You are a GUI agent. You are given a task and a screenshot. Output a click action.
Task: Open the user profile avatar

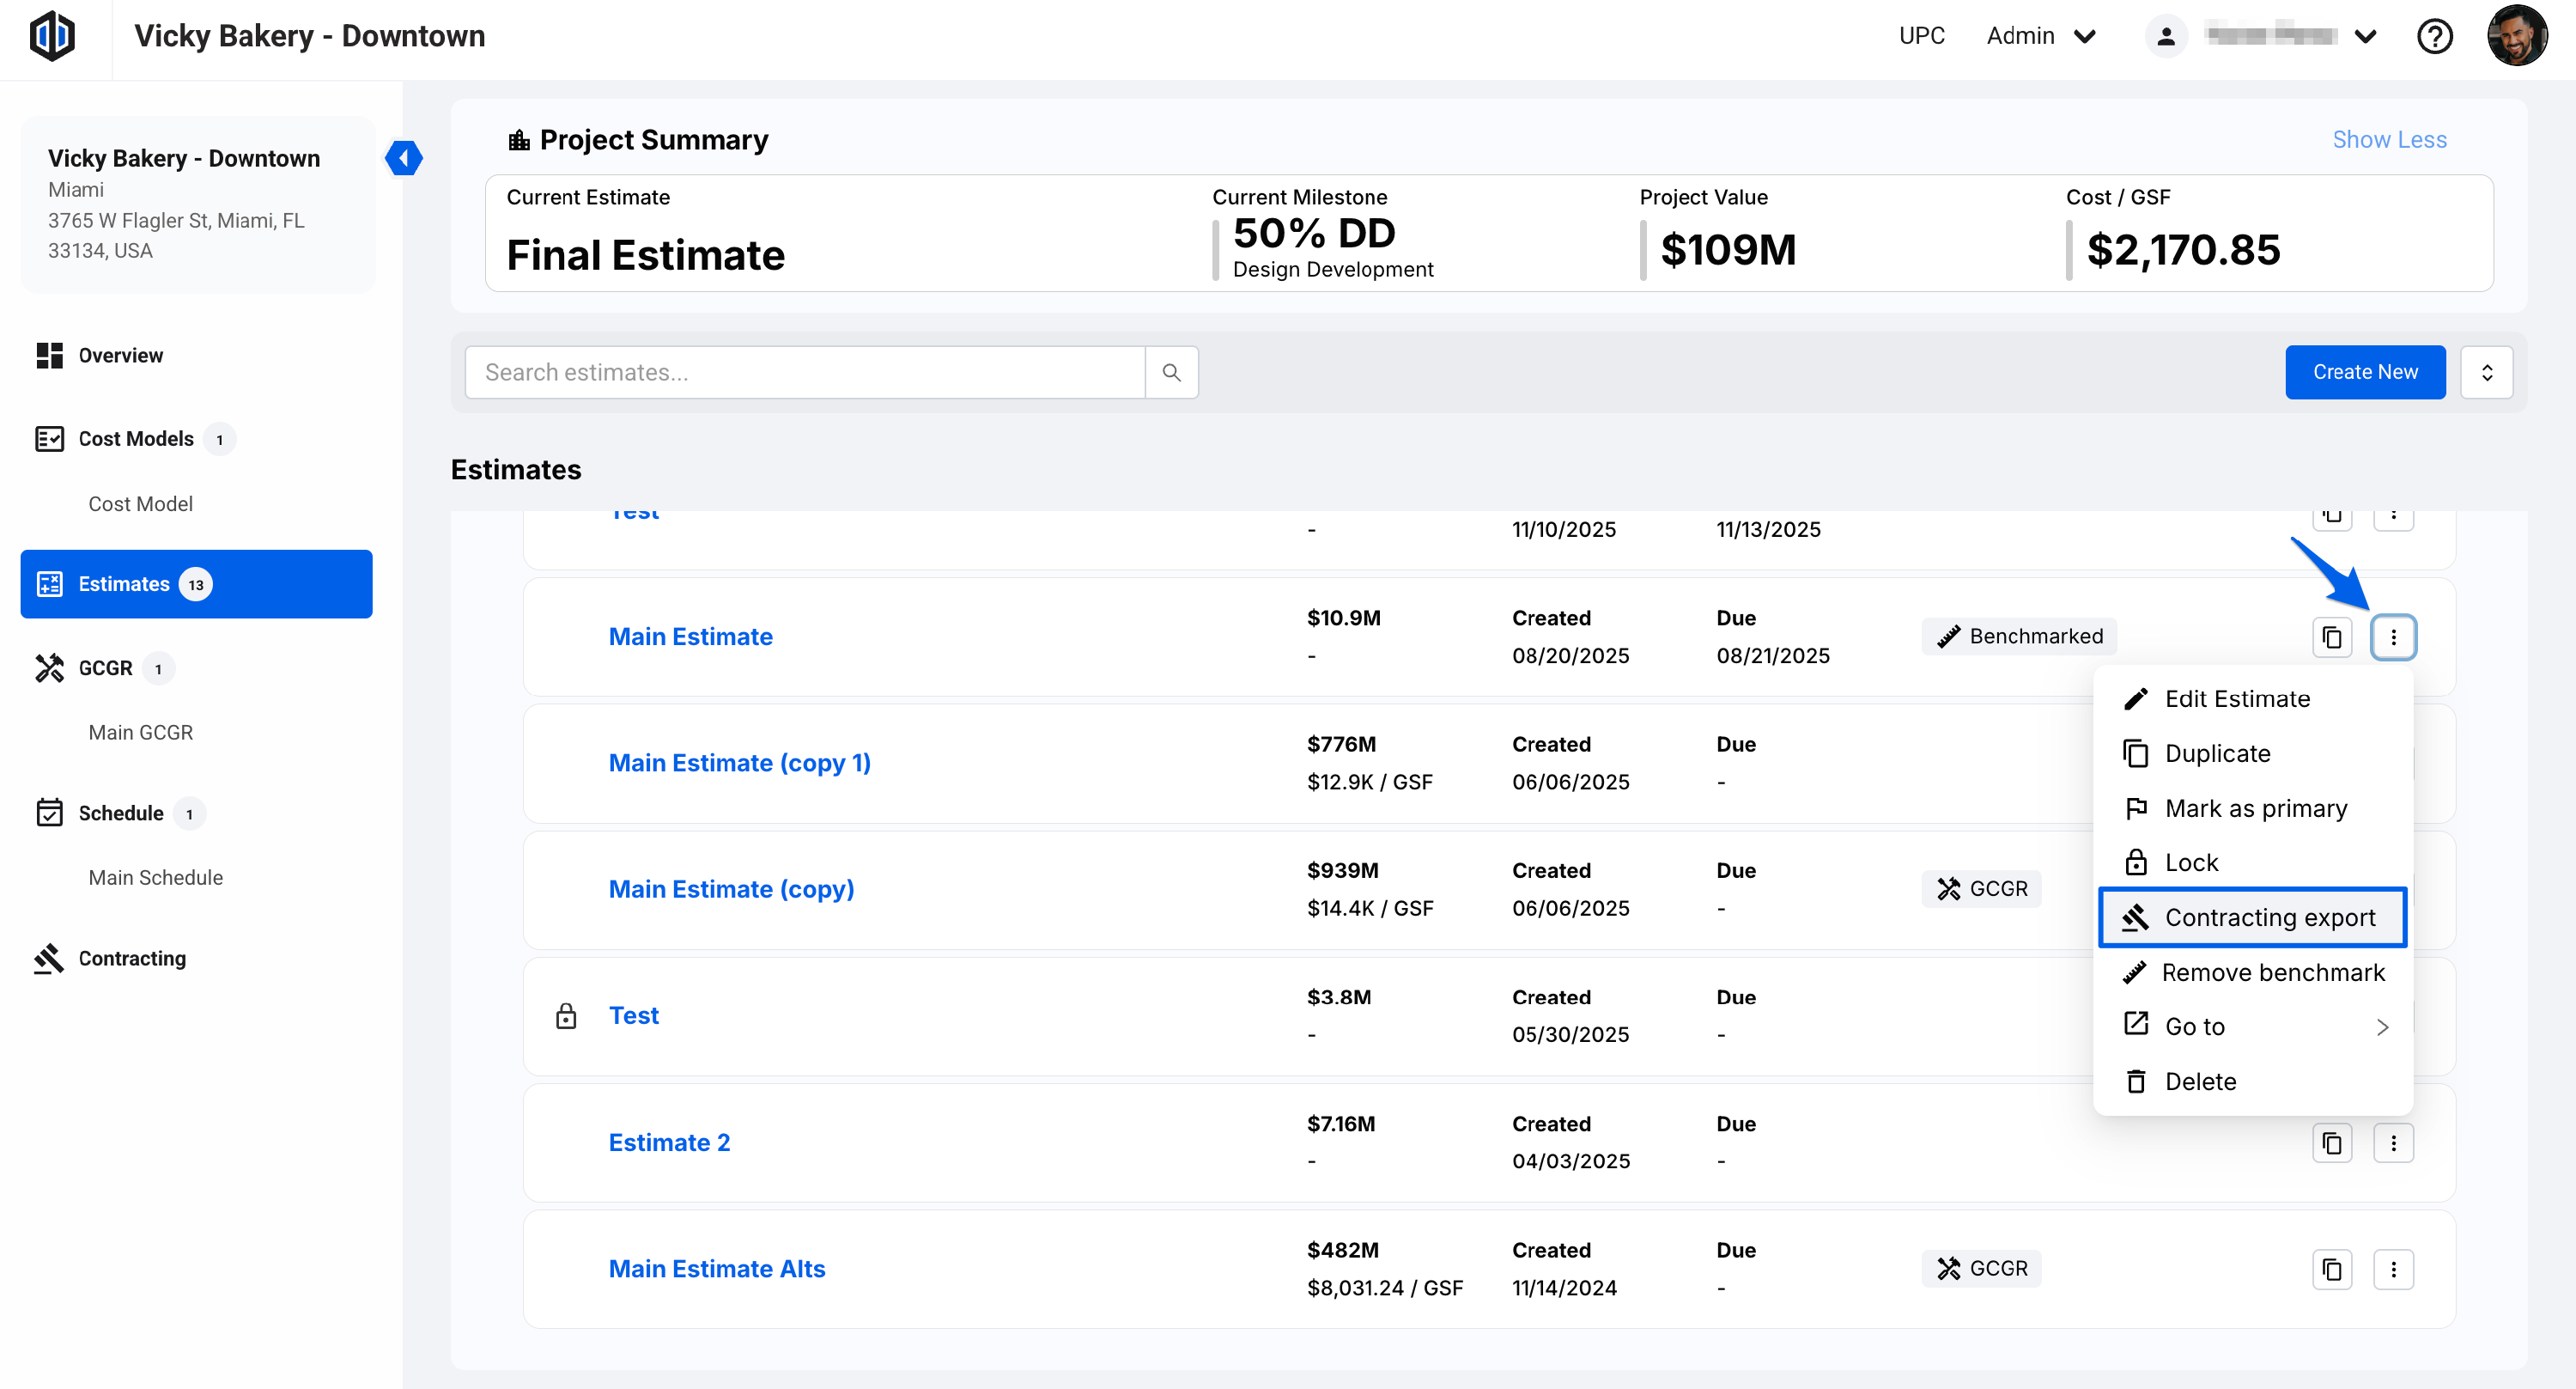click(2516, 37)
